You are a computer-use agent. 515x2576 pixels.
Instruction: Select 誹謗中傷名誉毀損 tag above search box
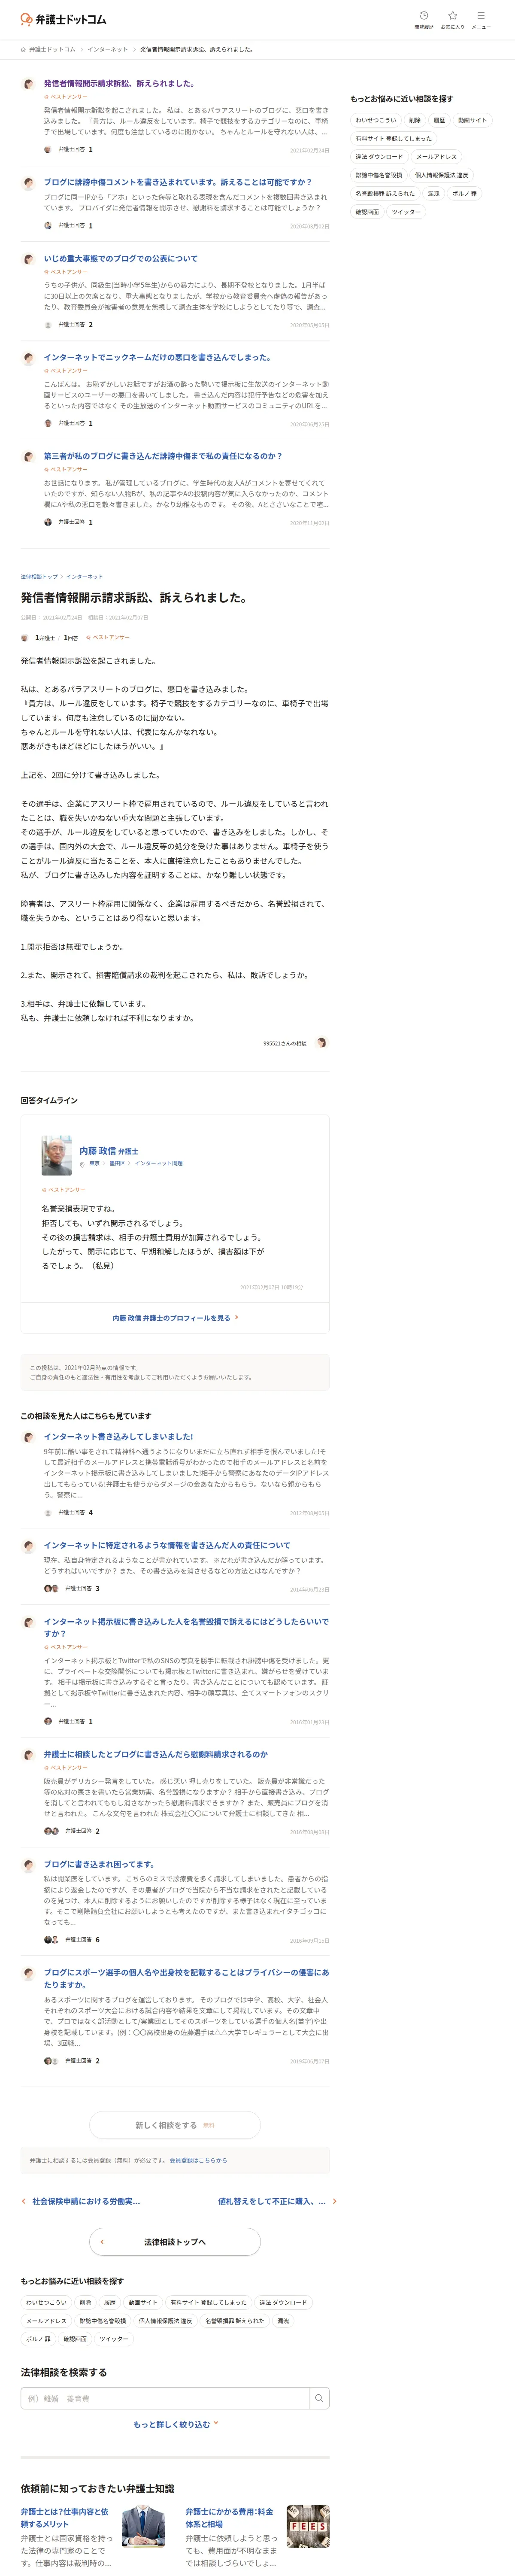point(103,2321)
